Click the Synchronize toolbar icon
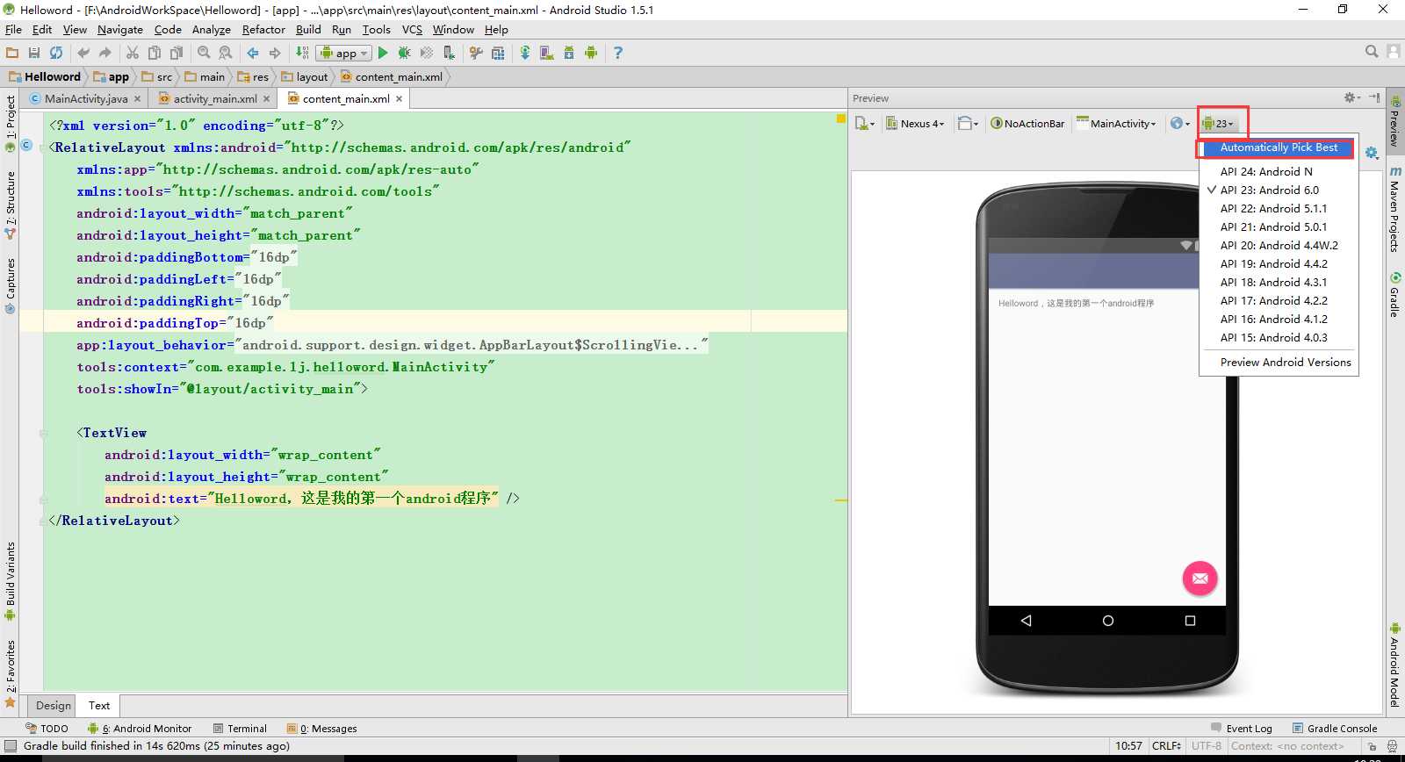The image size is (1405, 762). click(x=56, y=53)
